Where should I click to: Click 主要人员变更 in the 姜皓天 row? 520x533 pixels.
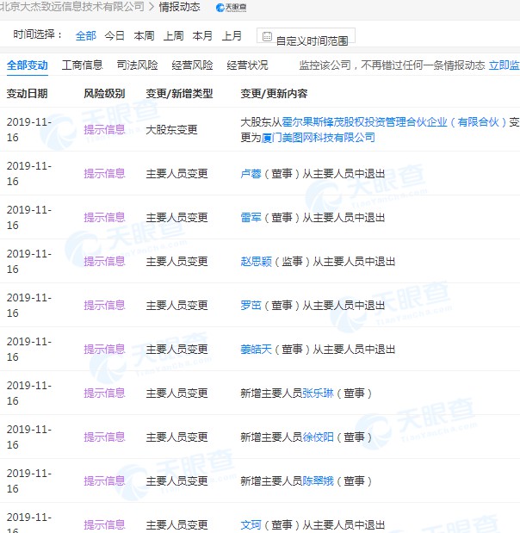pos(176,349)
